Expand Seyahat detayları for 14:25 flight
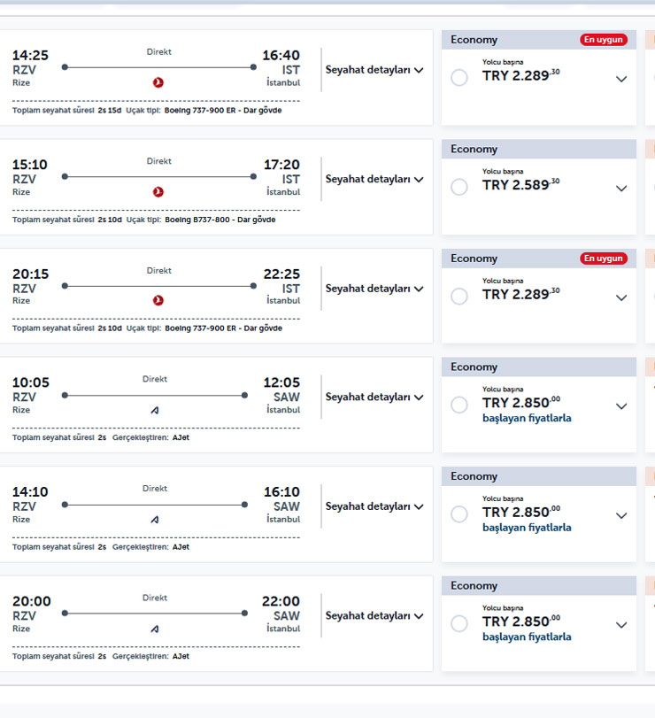Screen dimensions: 655x718 pos(374,70)
